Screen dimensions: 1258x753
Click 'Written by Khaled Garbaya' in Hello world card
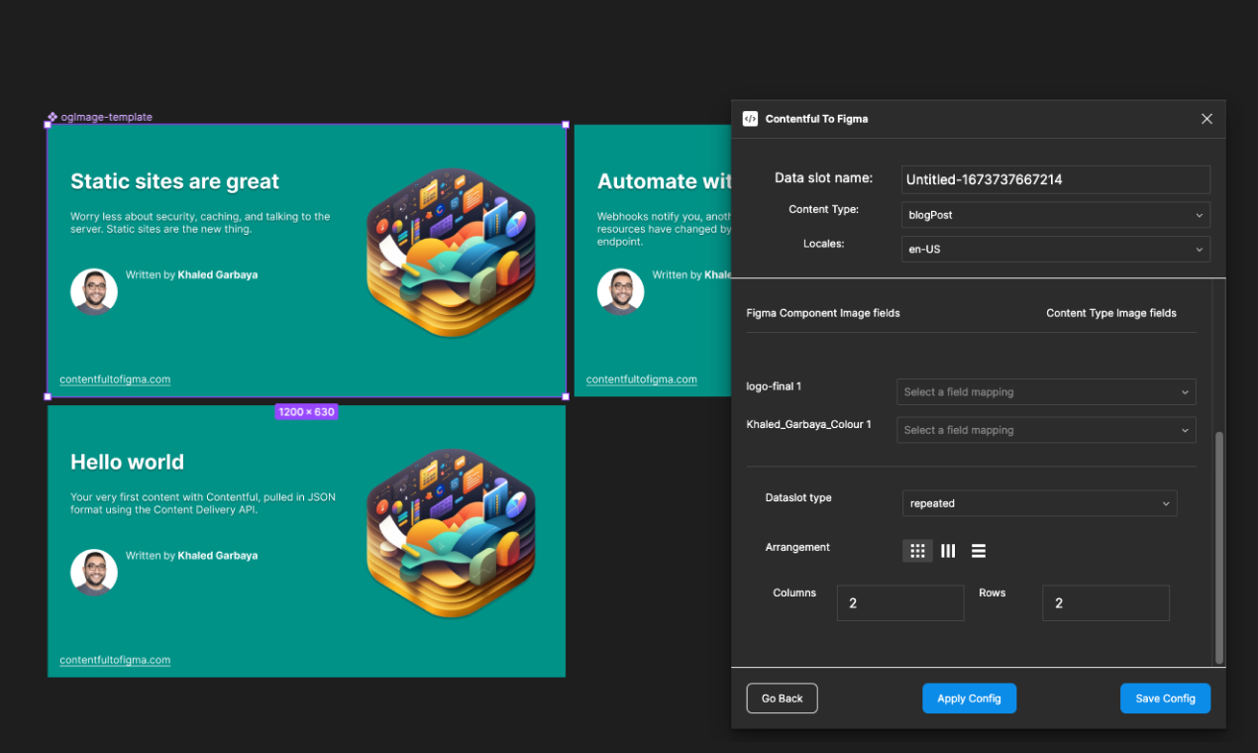coord(191,555)
